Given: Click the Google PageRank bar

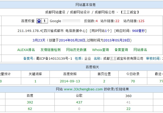Looking at the screenshot, I should pos(71,21).
